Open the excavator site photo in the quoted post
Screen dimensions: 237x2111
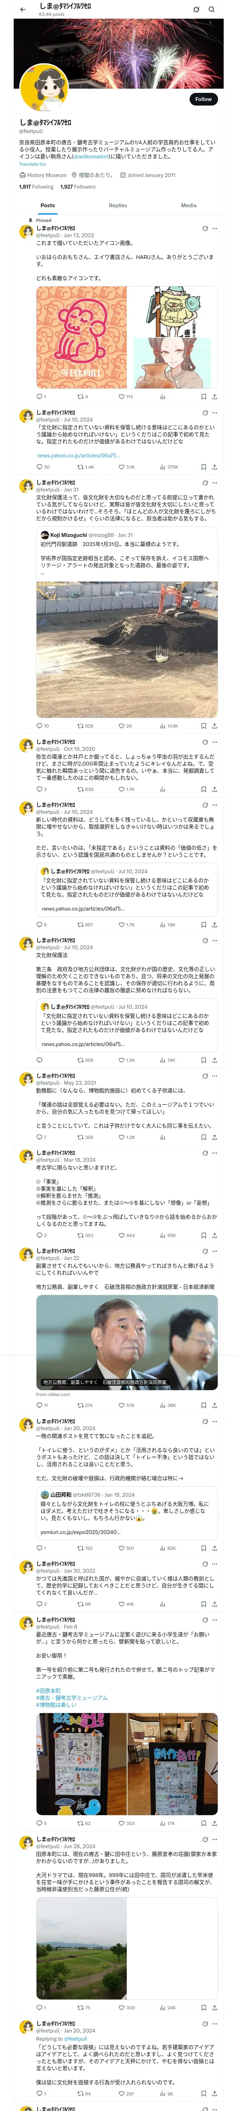click(x=127, y=649)
